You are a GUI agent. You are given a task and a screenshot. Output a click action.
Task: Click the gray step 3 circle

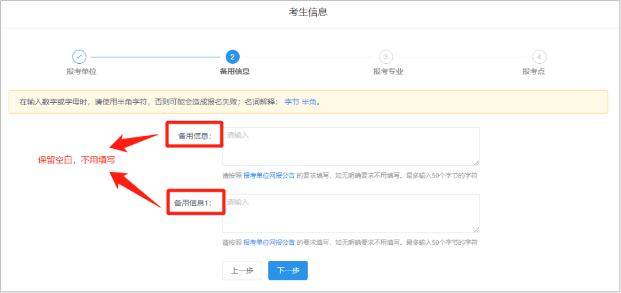coord(386,57)
